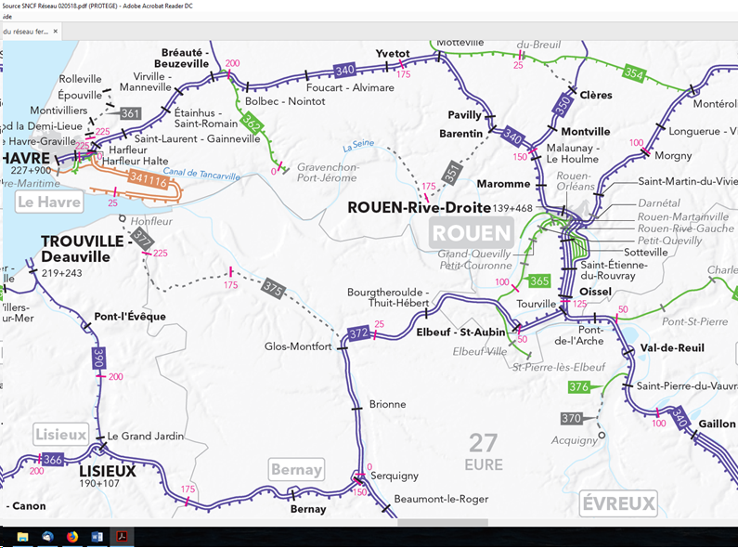Screen dimensions: 738x548
Task: Click the green line number 362
Action: [x=251, y=124]
